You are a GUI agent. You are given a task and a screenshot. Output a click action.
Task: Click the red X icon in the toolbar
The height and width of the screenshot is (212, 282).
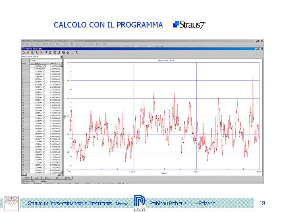[28, 52]
